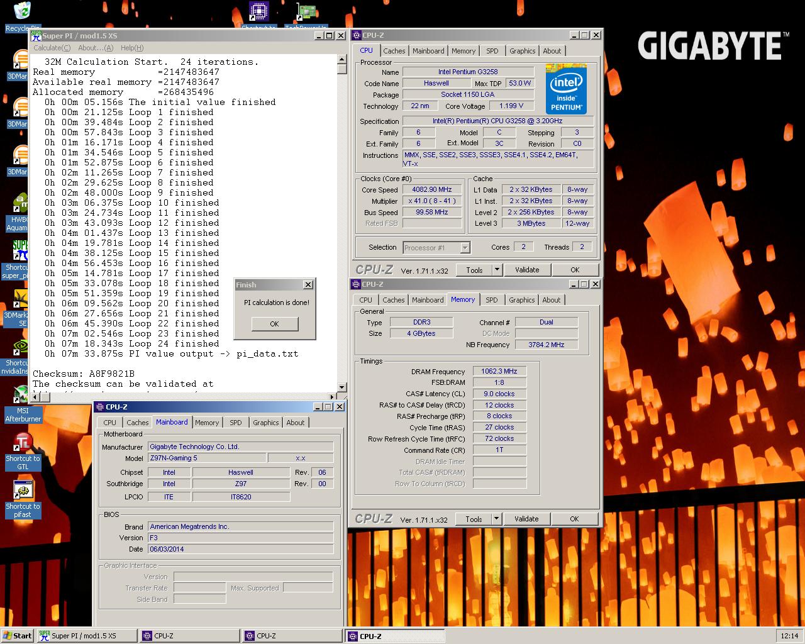Viewport: 805px width, 644px height.
Task: Click the Core Voltage value 1.199 V
Action: click(511, 106)
